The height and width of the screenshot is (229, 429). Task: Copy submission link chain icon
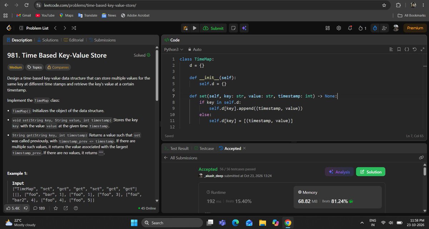[x=421, y=157]
